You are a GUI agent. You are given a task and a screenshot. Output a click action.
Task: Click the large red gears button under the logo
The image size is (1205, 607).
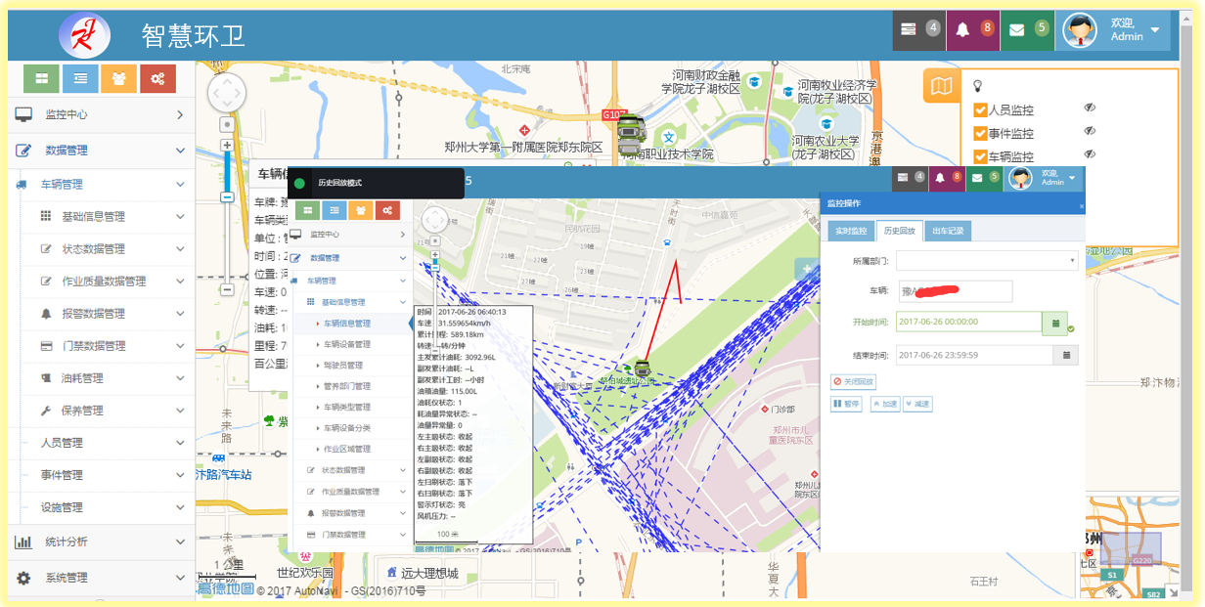point(157,78)
